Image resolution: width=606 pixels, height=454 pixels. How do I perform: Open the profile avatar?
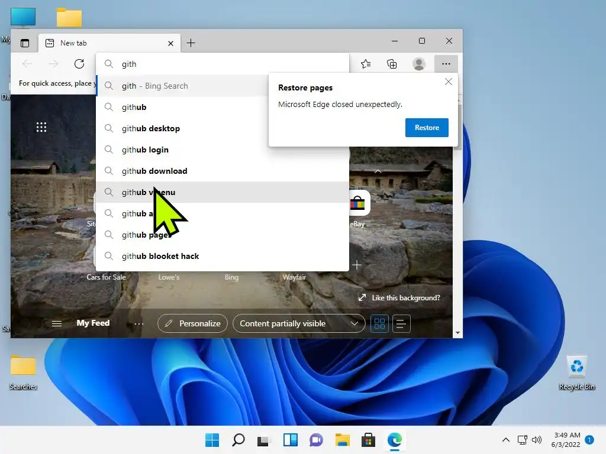click(419, 64)
